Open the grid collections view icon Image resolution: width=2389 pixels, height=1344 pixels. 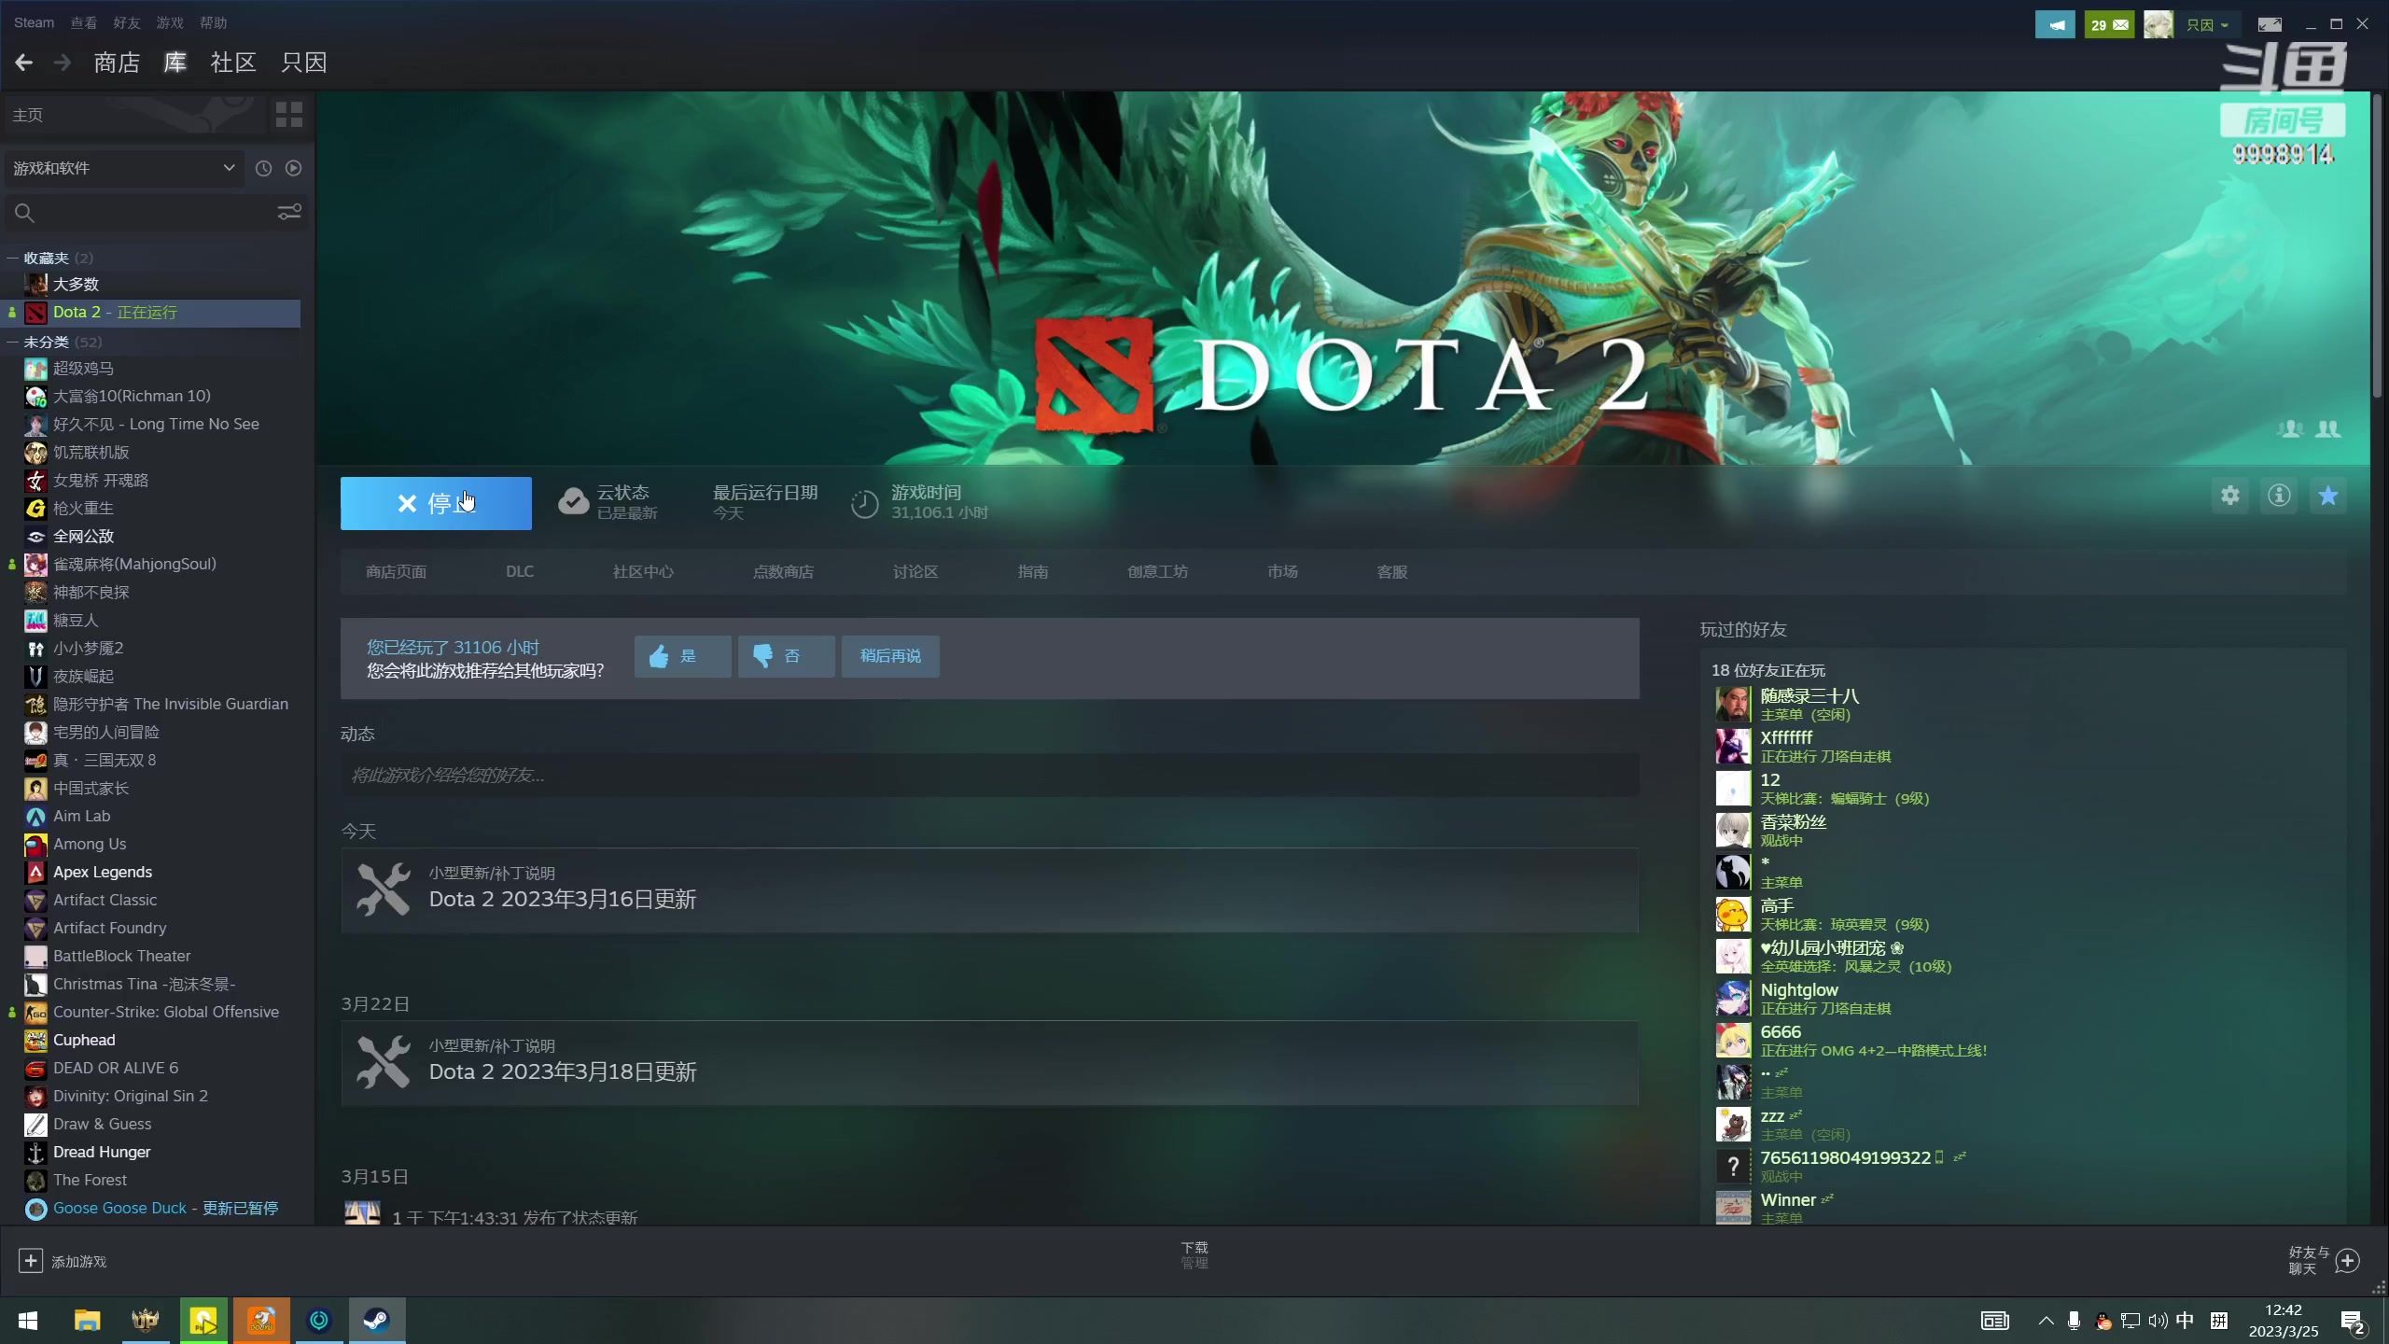click(289, 115)
